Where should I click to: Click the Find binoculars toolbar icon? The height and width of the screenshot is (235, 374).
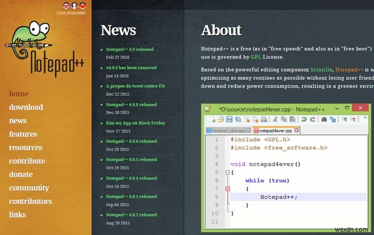[324, 119]
